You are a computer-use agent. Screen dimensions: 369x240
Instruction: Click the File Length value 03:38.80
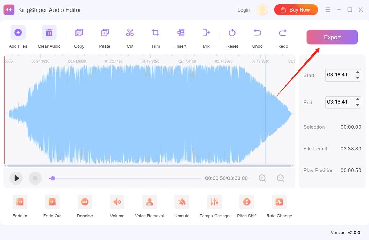[x=350, y=149]
